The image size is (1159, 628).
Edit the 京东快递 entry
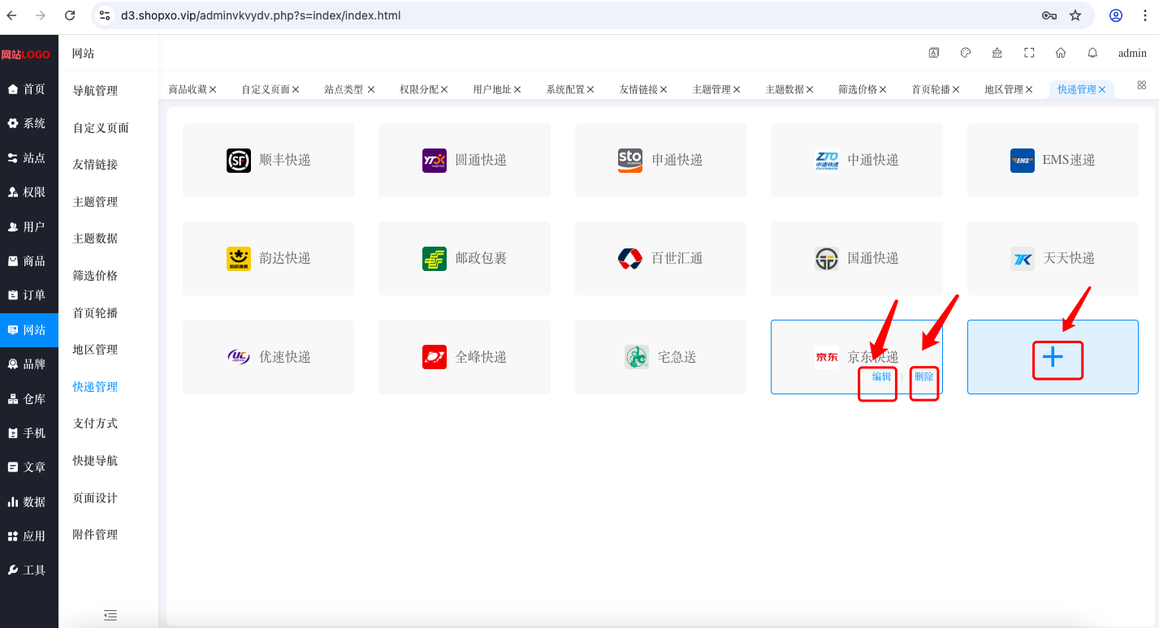pyautogui.click(x=881, y=377)
